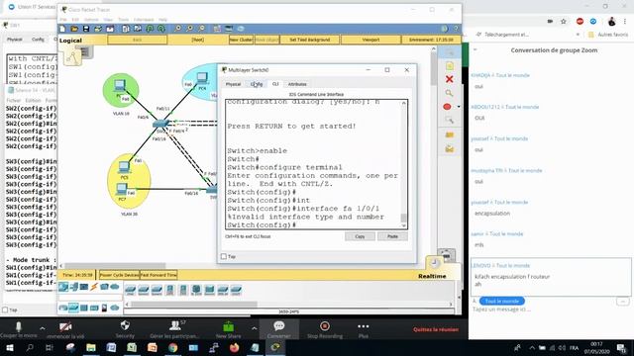The height and width of the screenshot is (356, 634).
Task: Open Gérer les participants in Zoom
Action: pyautogui.click(x=174, y=329)
